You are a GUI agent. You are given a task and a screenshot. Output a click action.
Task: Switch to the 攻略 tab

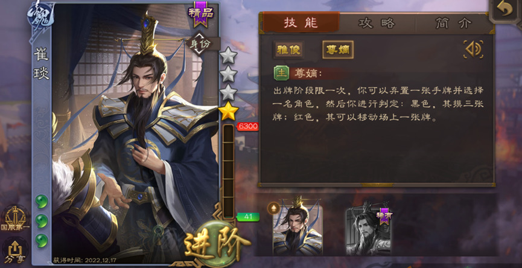[377, 23]
